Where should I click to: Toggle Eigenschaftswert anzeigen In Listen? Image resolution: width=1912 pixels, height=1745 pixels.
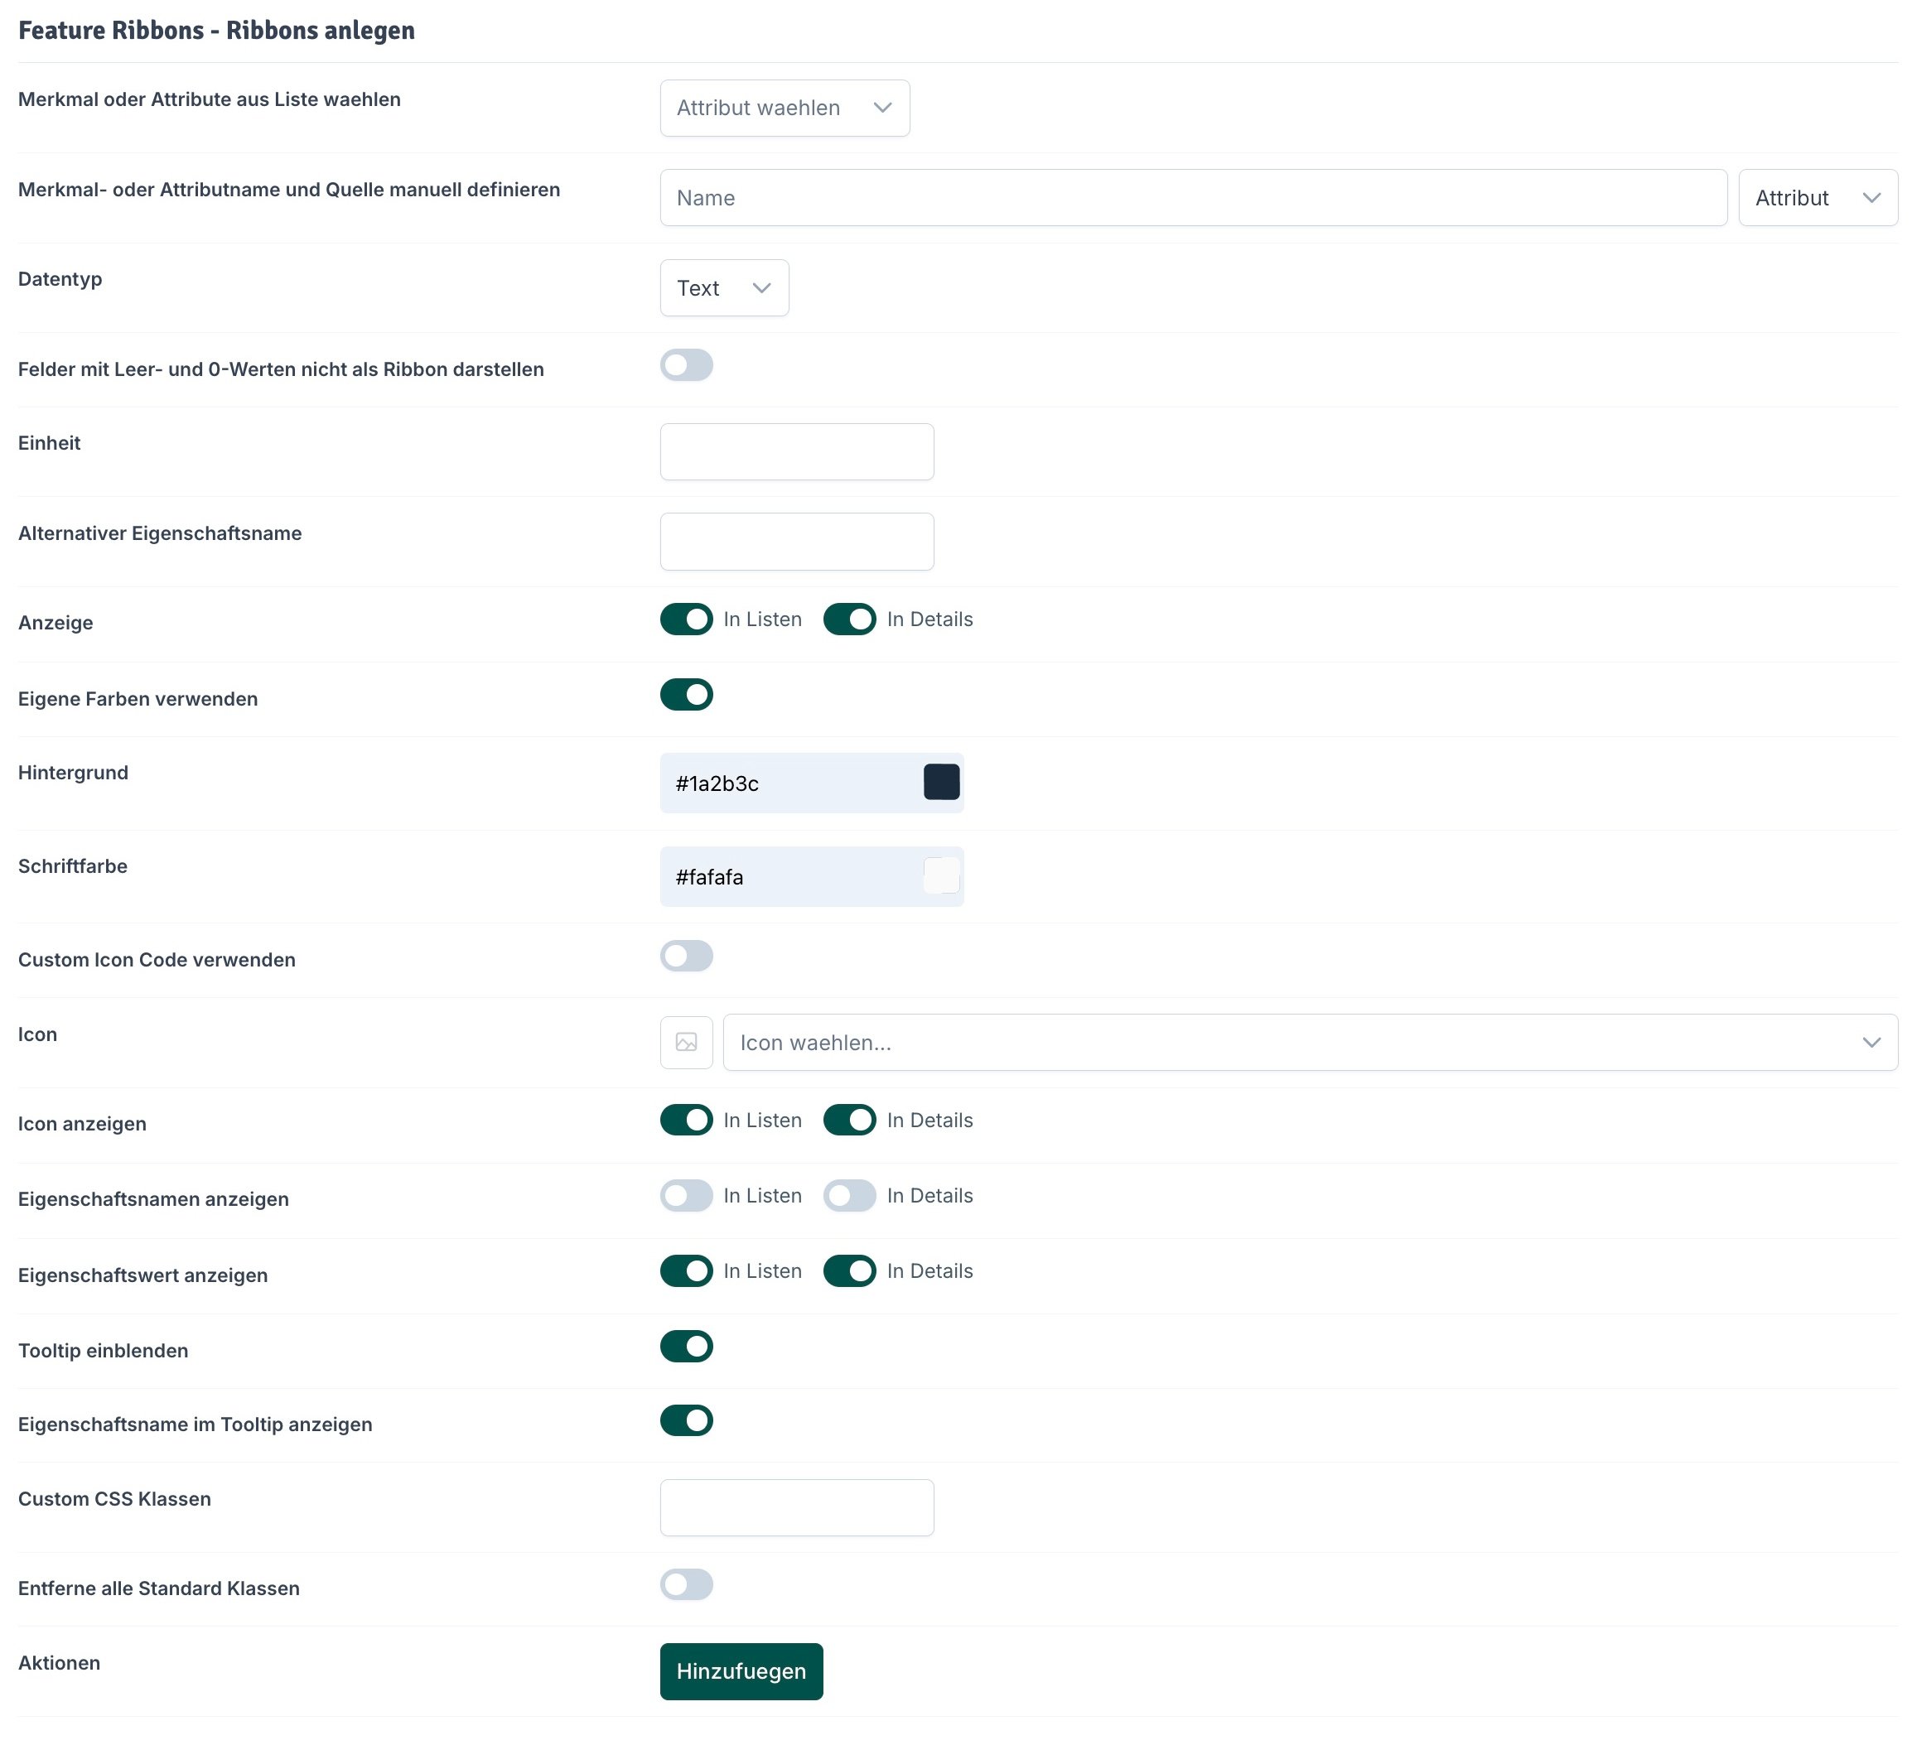[x=687, y=1270]
